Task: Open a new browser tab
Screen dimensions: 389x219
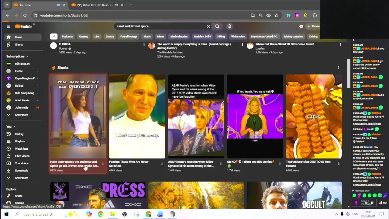Action: point(131,5)
